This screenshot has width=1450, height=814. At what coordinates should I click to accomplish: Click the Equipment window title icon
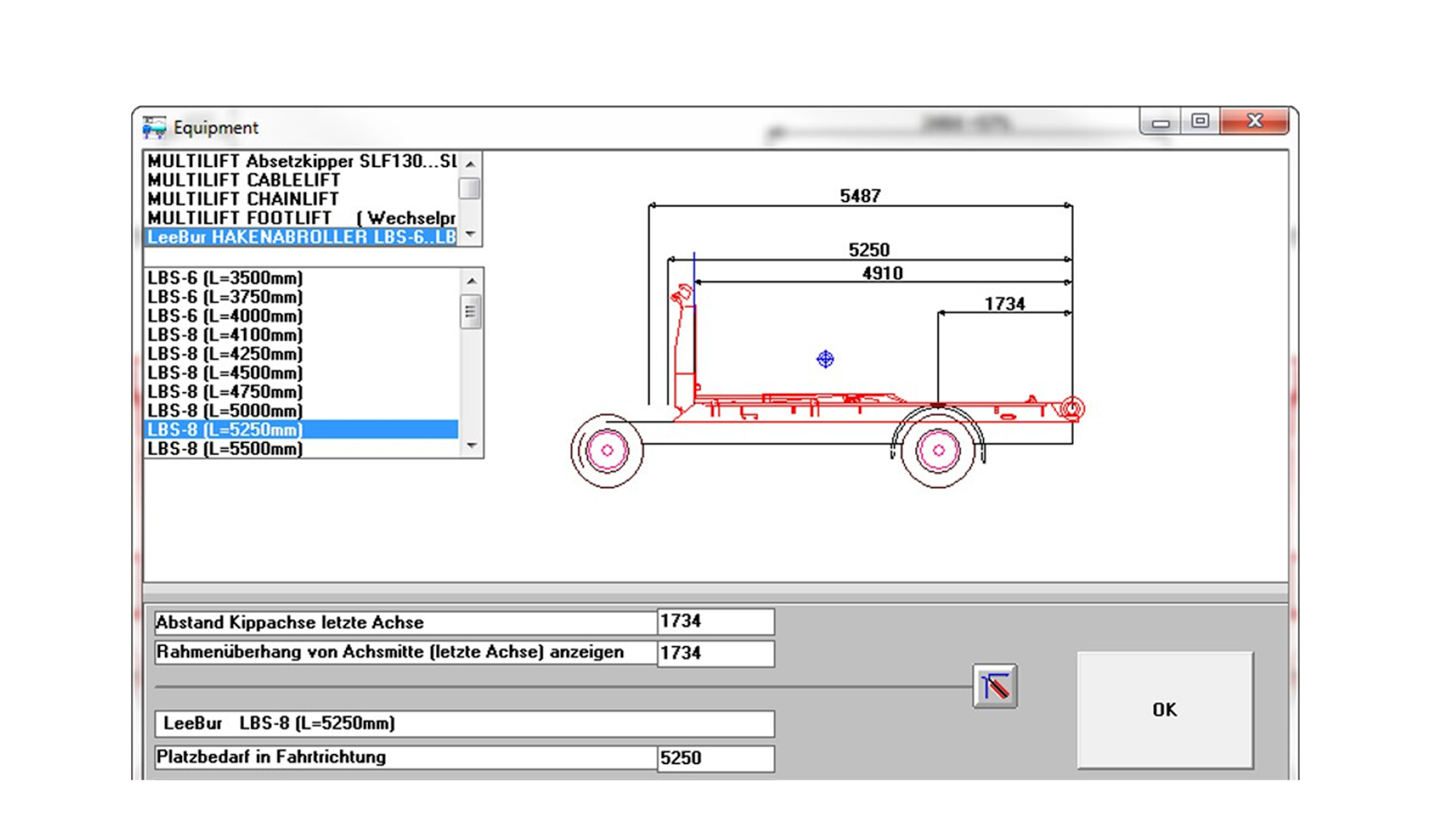click(153, 128)
